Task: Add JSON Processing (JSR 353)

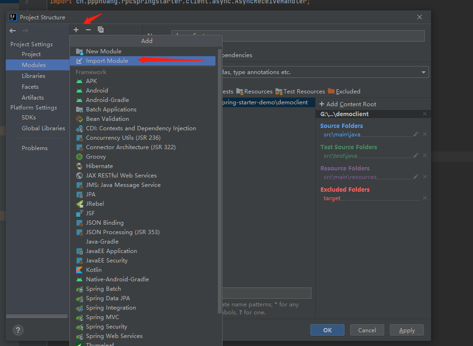Action: (x=143, y=232)
